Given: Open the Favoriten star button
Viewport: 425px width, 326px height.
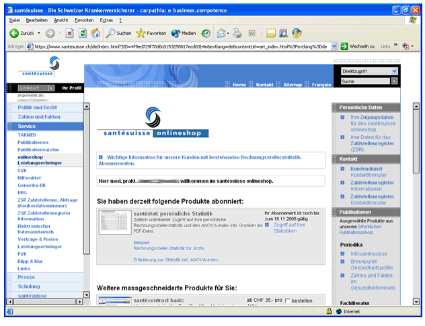Looking at the screenshot, I should [x=151, y=33].
